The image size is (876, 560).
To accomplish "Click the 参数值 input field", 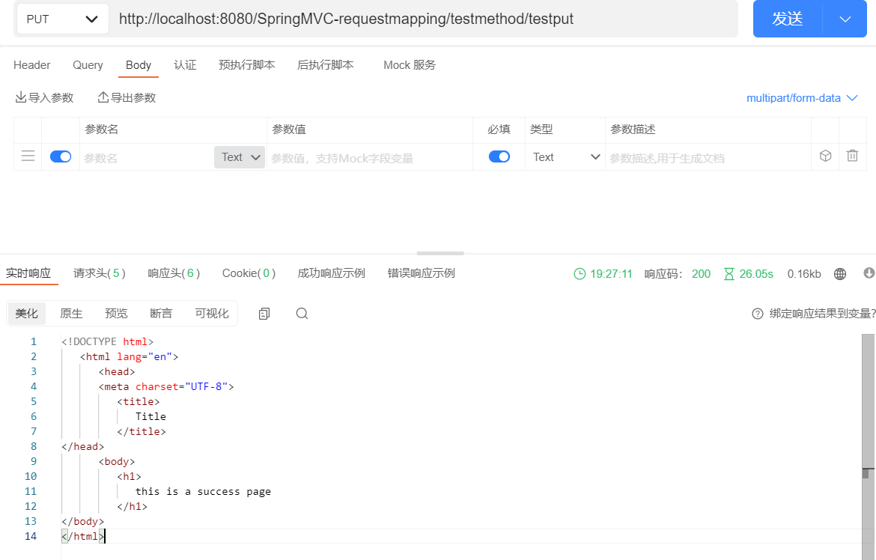I will click(x=370, y=158).
